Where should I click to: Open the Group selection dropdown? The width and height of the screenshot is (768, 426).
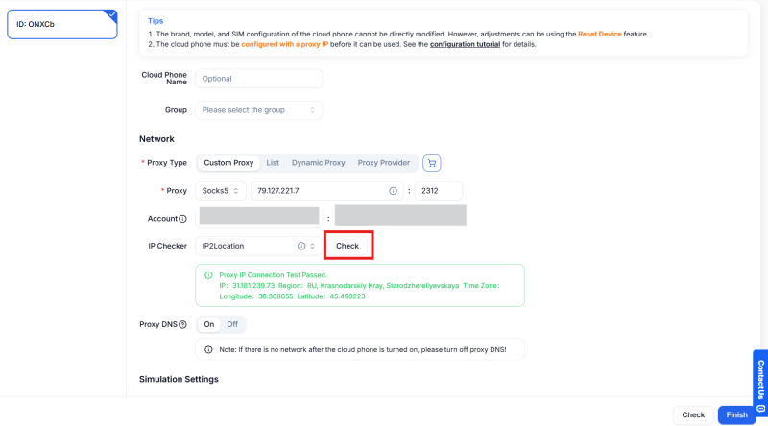click(x=258, y=110)
